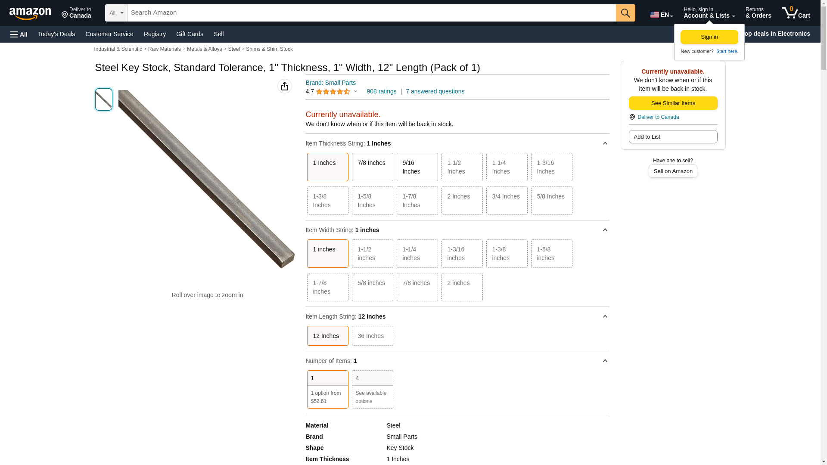Open the All hamburger menu
This screenshot has height=465, width=827.
[x=19, y=34]
